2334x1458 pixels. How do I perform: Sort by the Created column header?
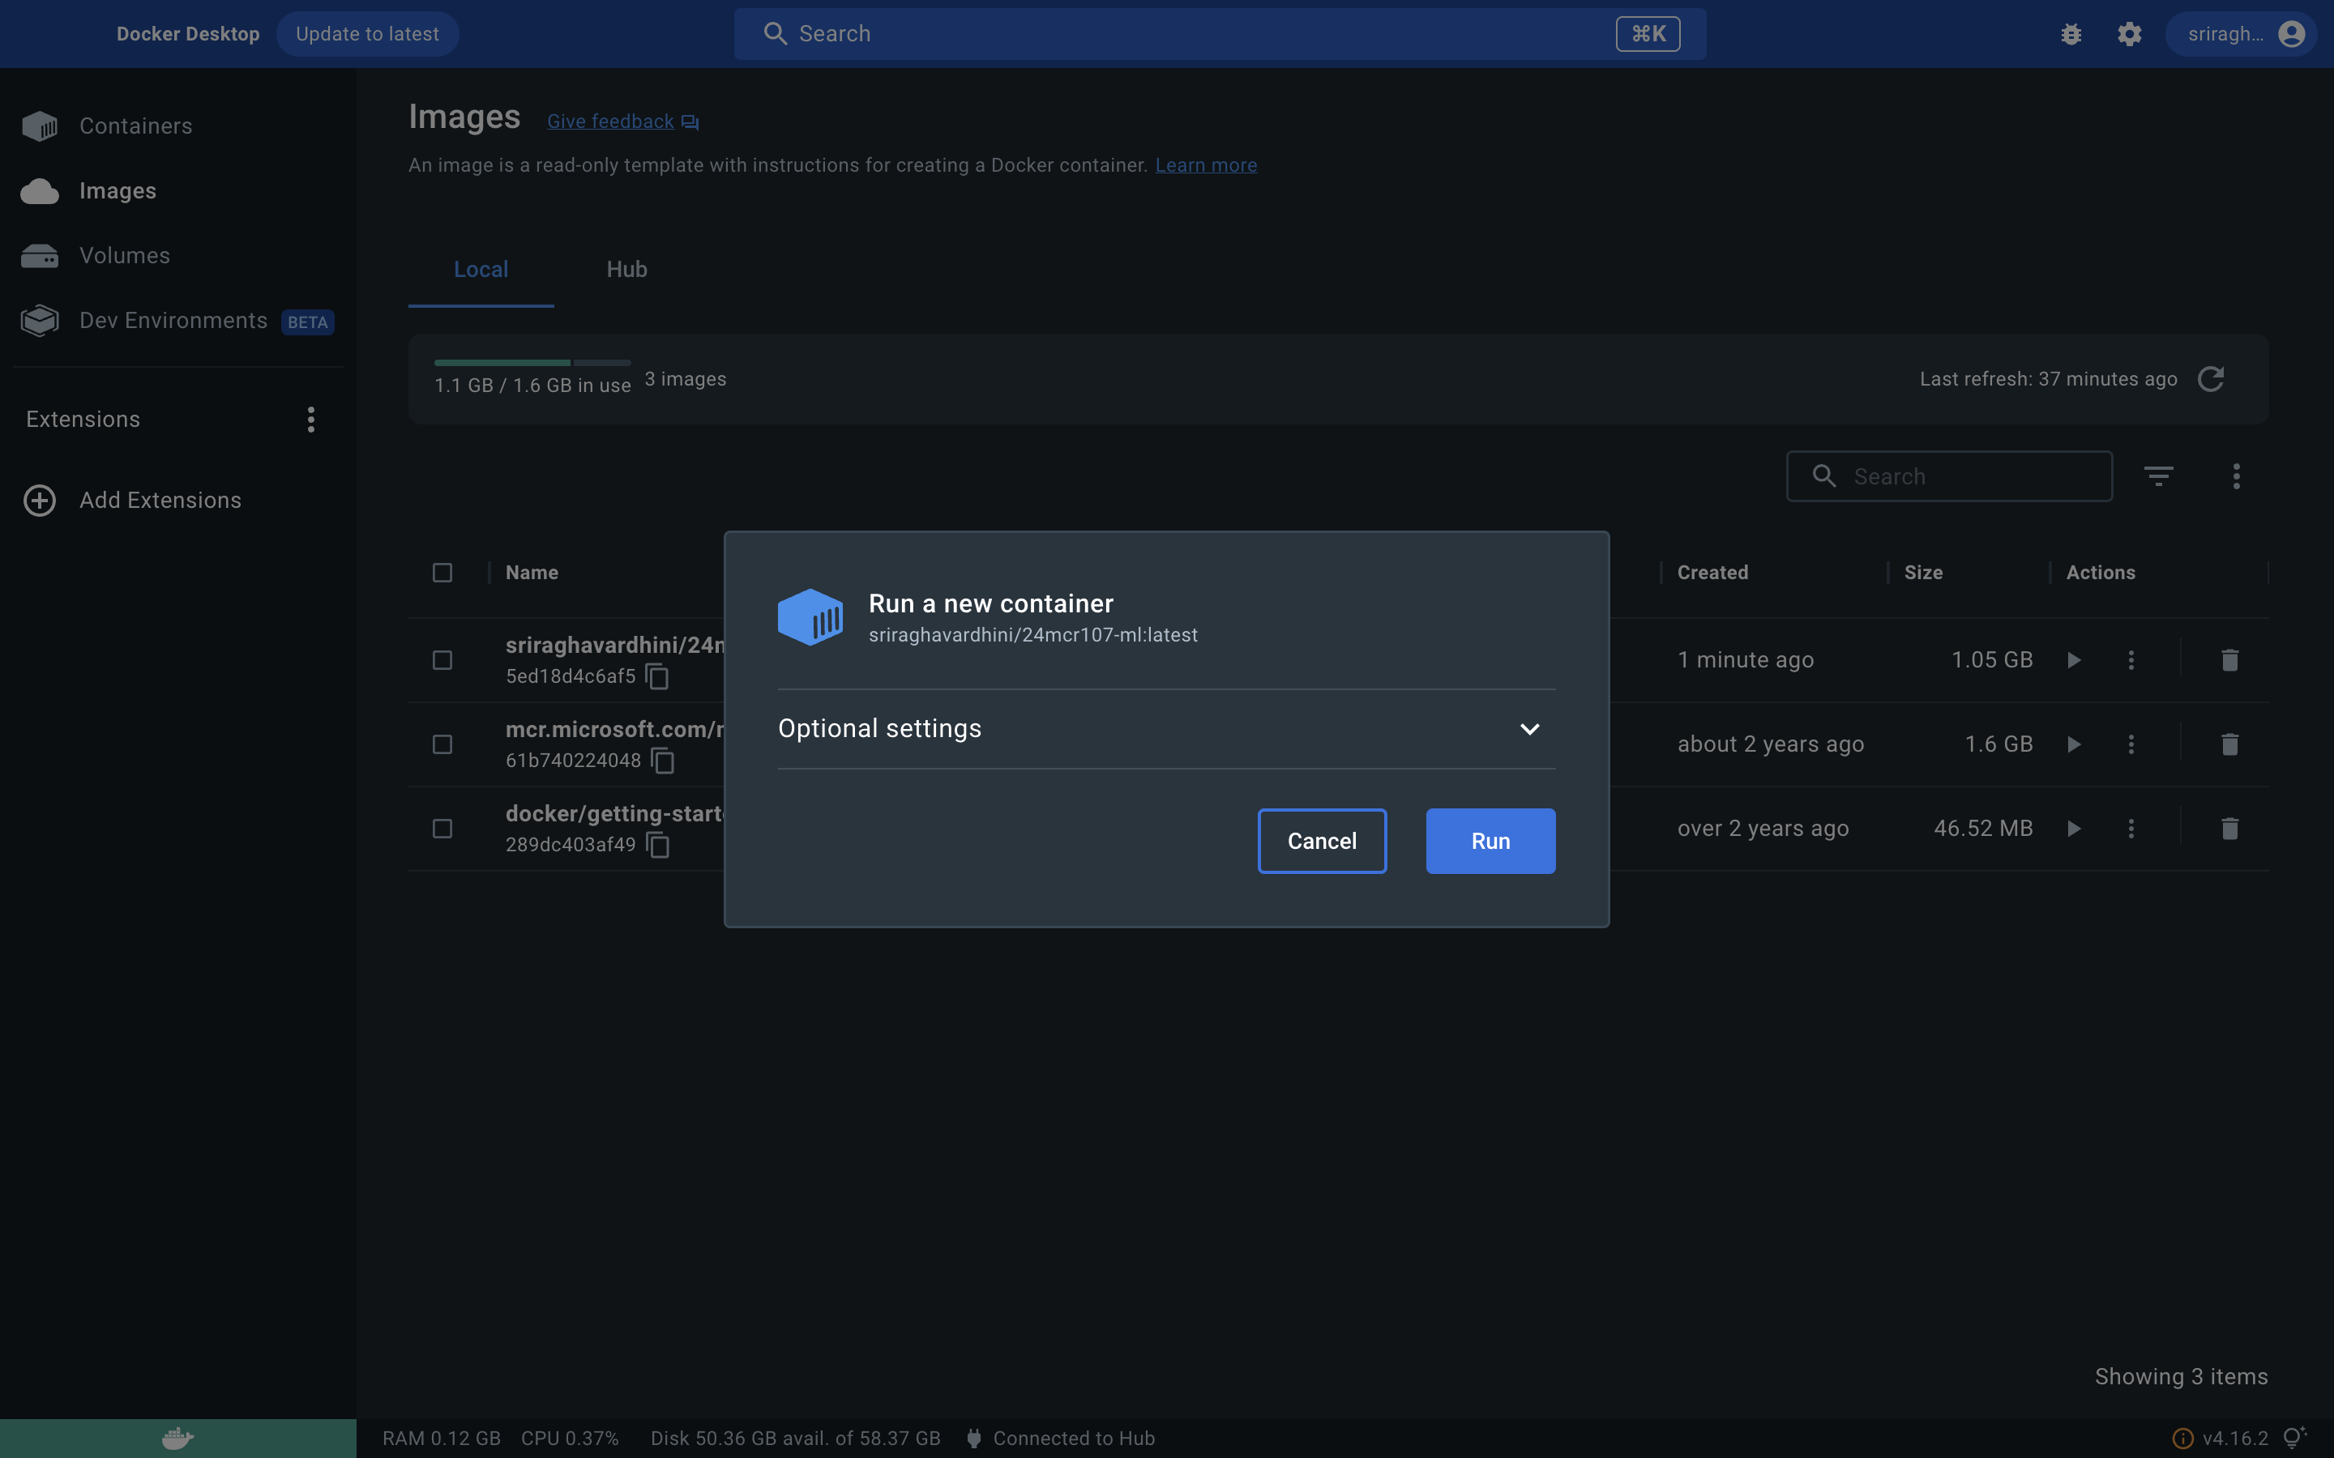[1712, 573]
